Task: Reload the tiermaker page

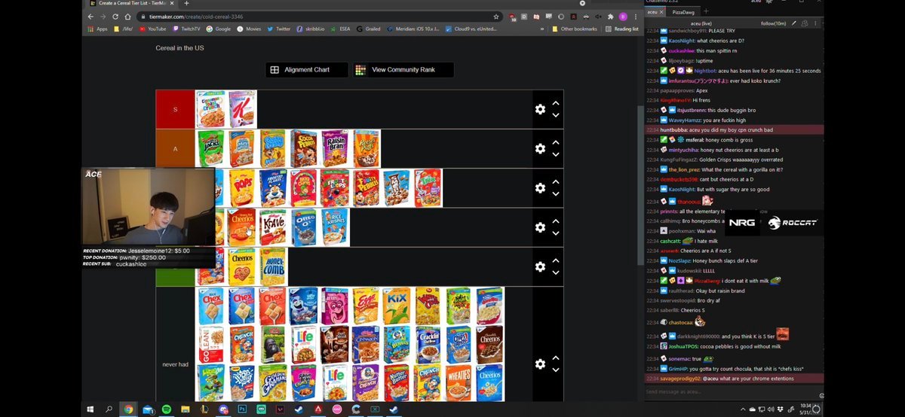Action: click(x=115, y=17)
